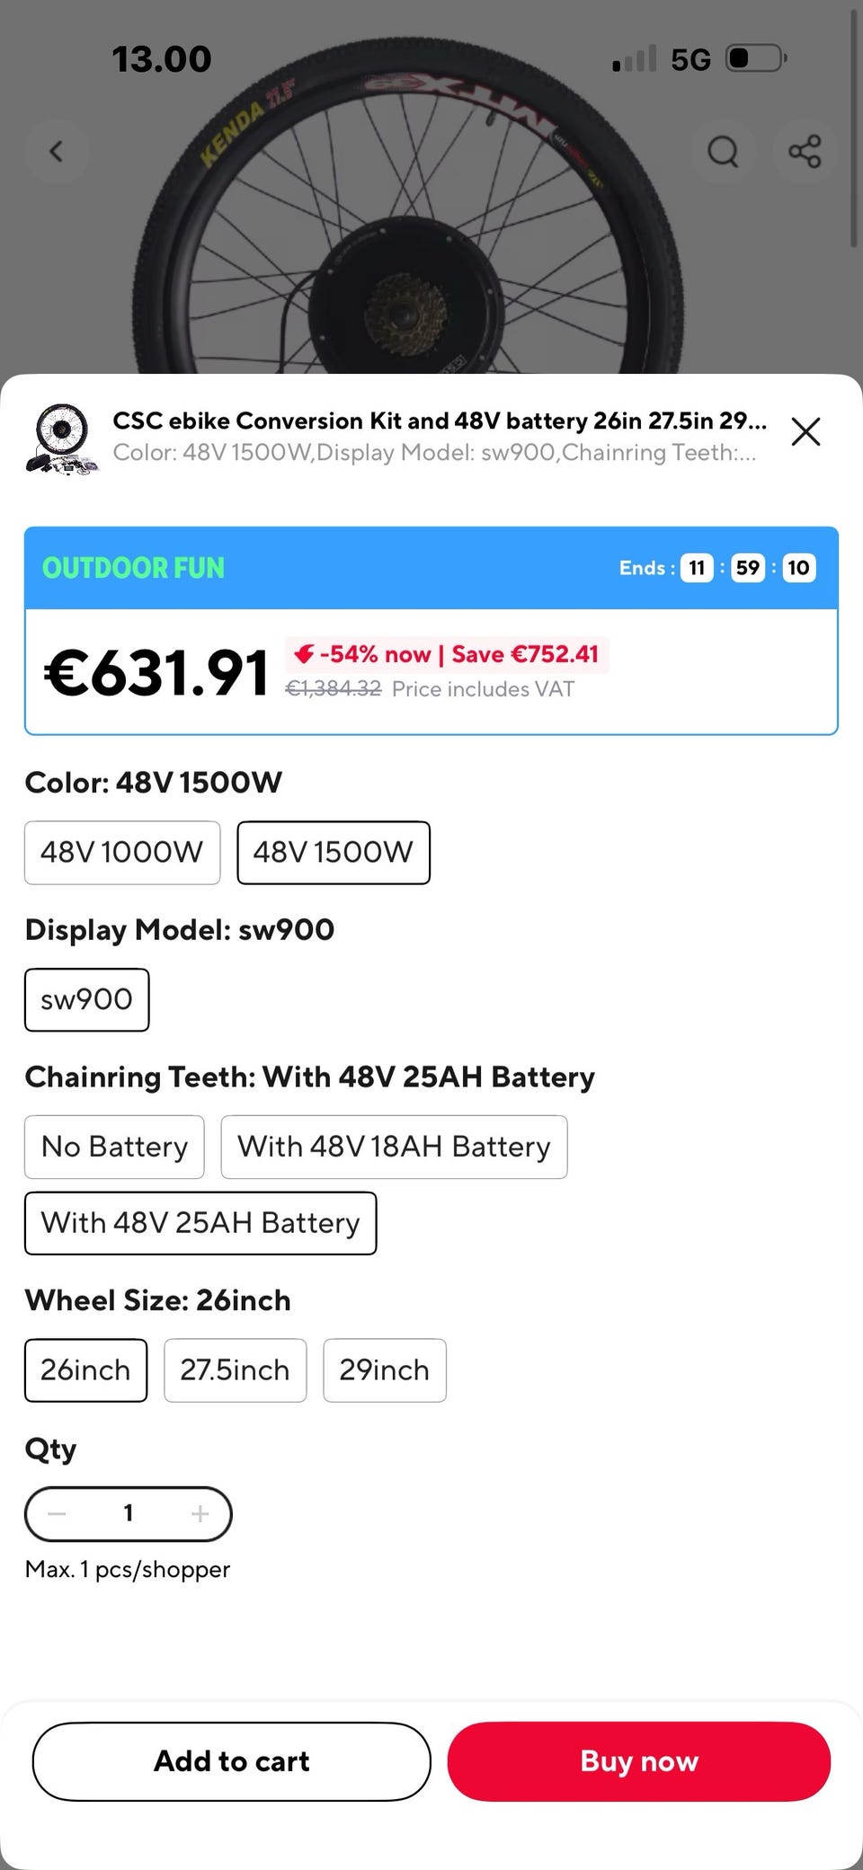
Task: Tap the product thumbnail image
Action: pos(61,438)
